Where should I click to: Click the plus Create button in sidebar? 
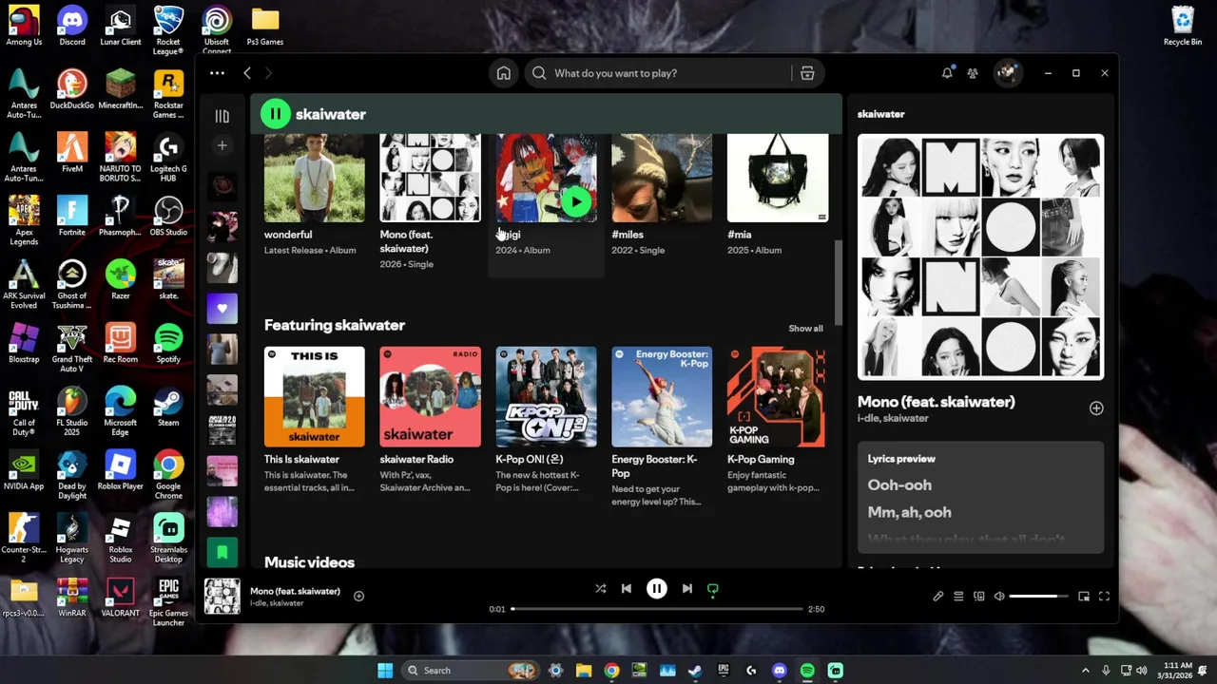[x=222, y=145]
